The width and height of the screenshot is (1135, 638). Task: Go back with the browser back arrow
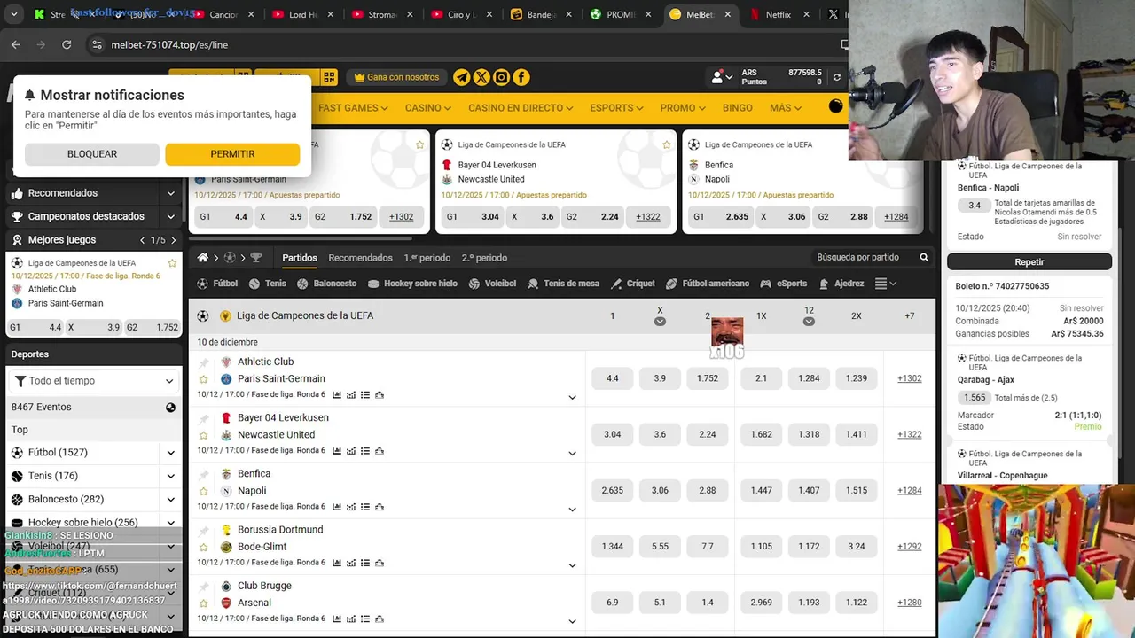(16, 44)
